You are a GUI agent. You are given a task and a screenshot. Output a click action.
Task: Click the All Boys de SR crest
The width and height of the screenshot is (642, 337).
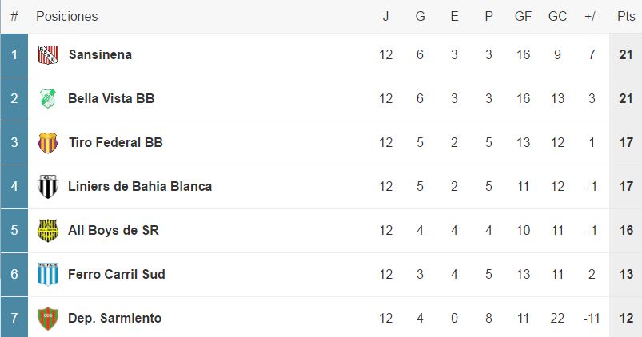click(x=48, y=231)
